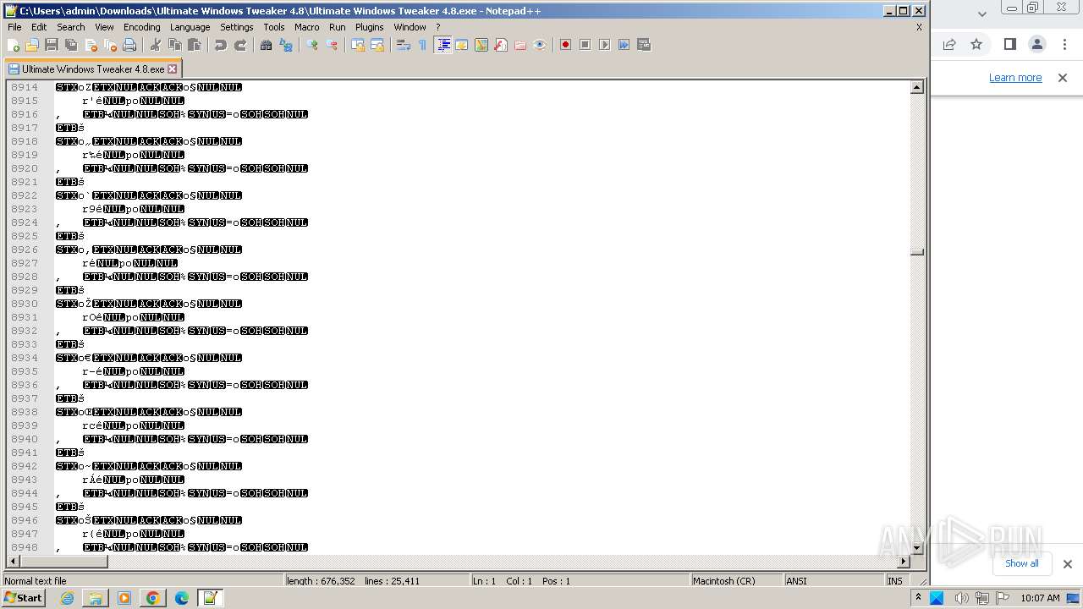Open Chrome side panel icon
Image resolution: width=1083 pixels, height=609 pixels.
[x=1010, y=45]
